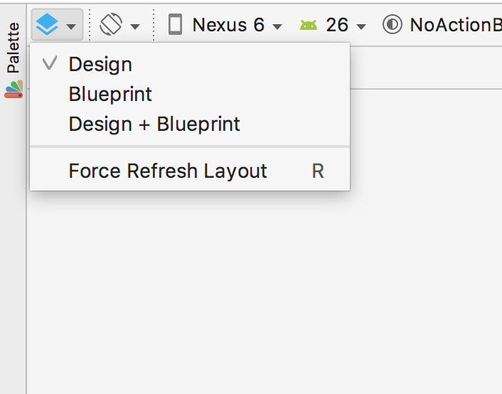Select Design + Blueprint view option

190,124
